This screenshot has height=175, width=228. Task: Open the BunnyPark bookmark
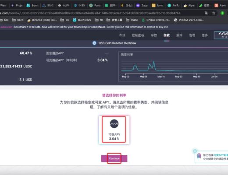[x=82, y=20]
